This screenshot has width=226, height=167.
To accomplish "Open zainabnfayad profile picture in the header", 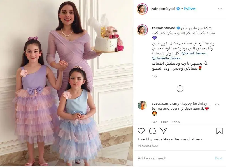I will click(142, 9).
